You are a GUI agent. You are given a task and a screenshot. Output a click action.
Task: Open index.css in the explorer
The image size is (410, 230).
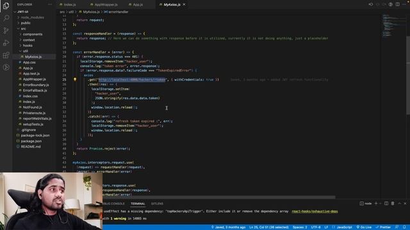(x=30, y=96)
